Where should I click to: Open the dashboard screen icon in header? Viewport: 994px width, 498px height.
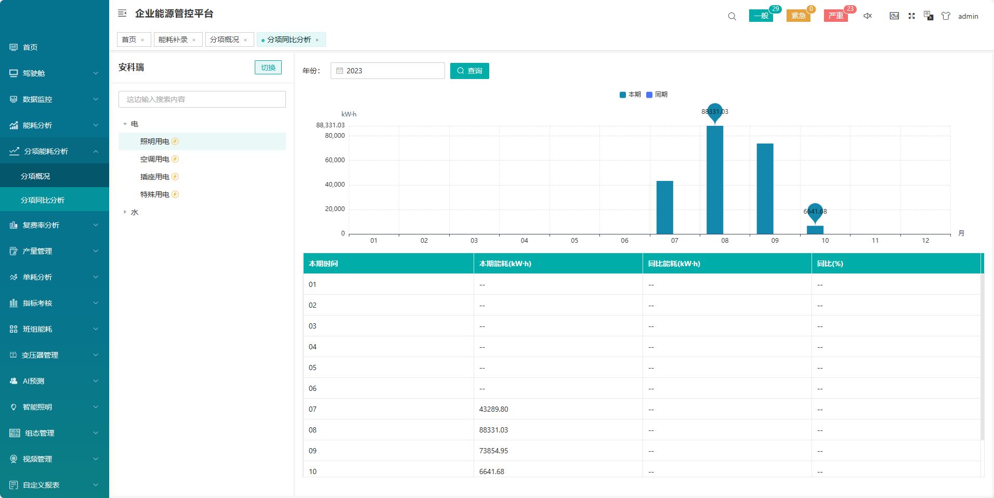(894, 16)
